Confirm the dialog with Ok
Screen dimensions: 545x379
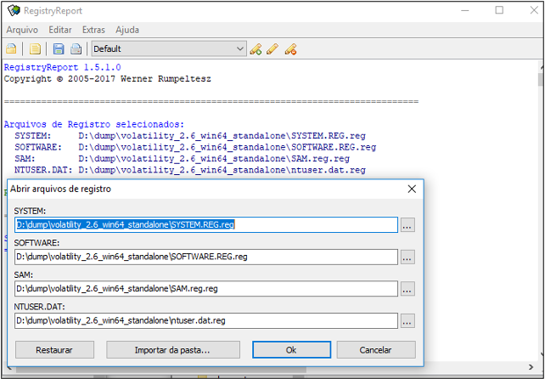(291, 350)
